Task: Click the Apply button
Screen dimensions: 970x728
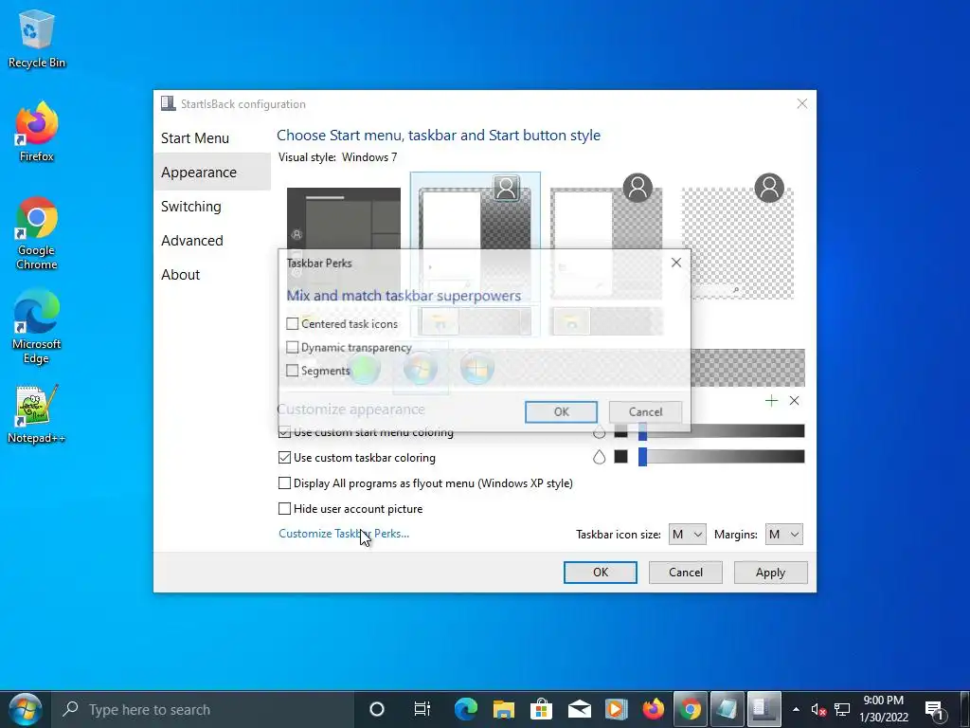Action: point(770,572)
